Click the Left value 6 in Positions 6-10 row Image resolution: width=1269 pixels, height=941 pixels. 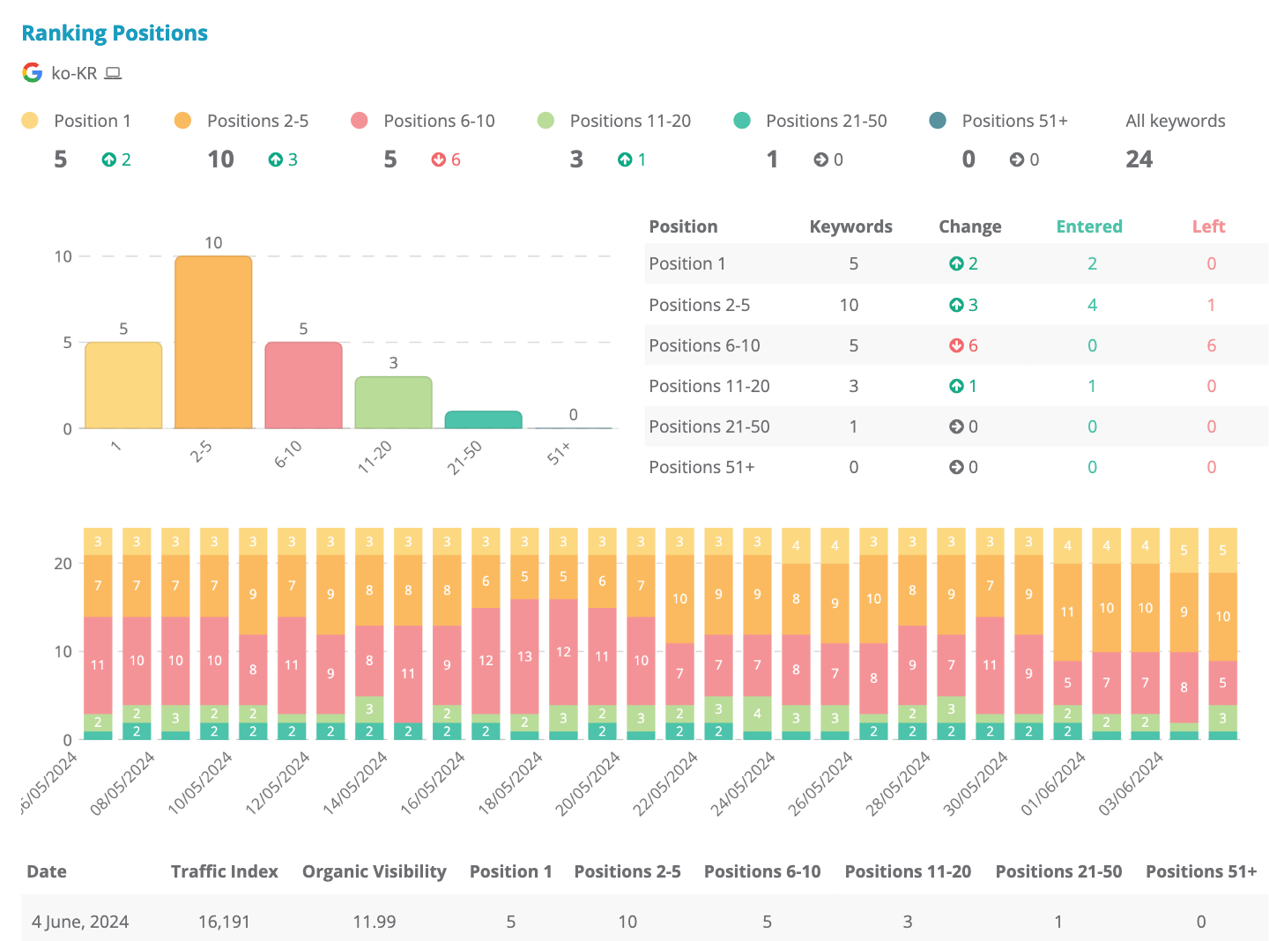click(1212, 345)
